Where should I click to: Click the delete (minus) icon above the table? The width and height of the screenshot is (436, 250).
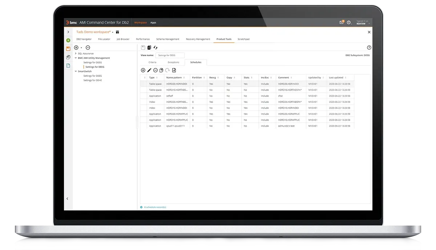156,70
